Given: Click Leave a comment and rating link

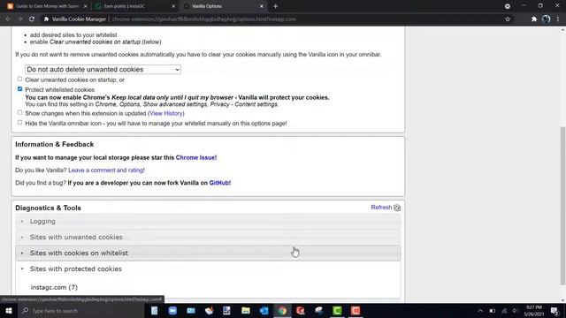Looking at the screenshot, I should 106,170.
